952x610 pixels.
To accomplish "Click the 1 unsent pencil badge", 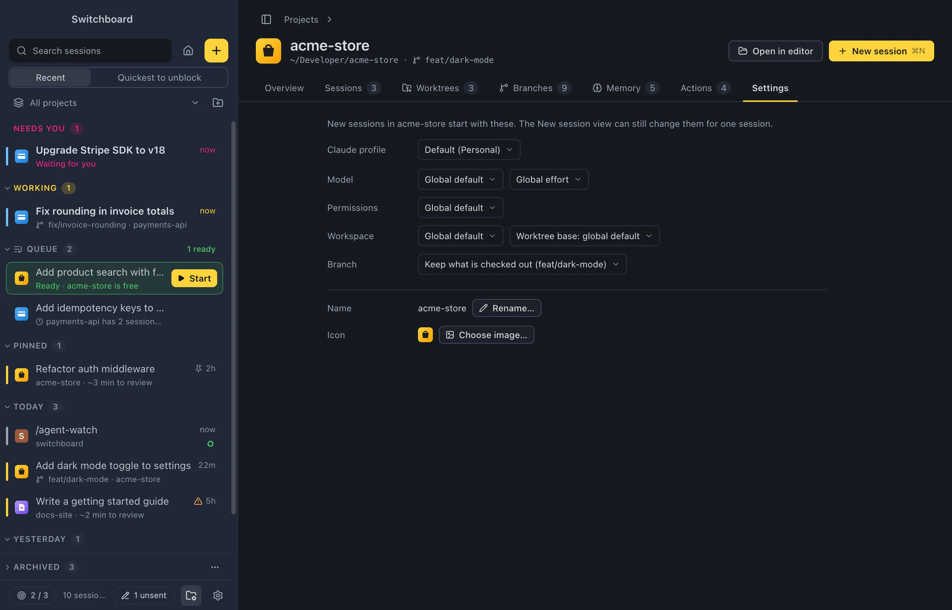I will click(x=144, y=595).
